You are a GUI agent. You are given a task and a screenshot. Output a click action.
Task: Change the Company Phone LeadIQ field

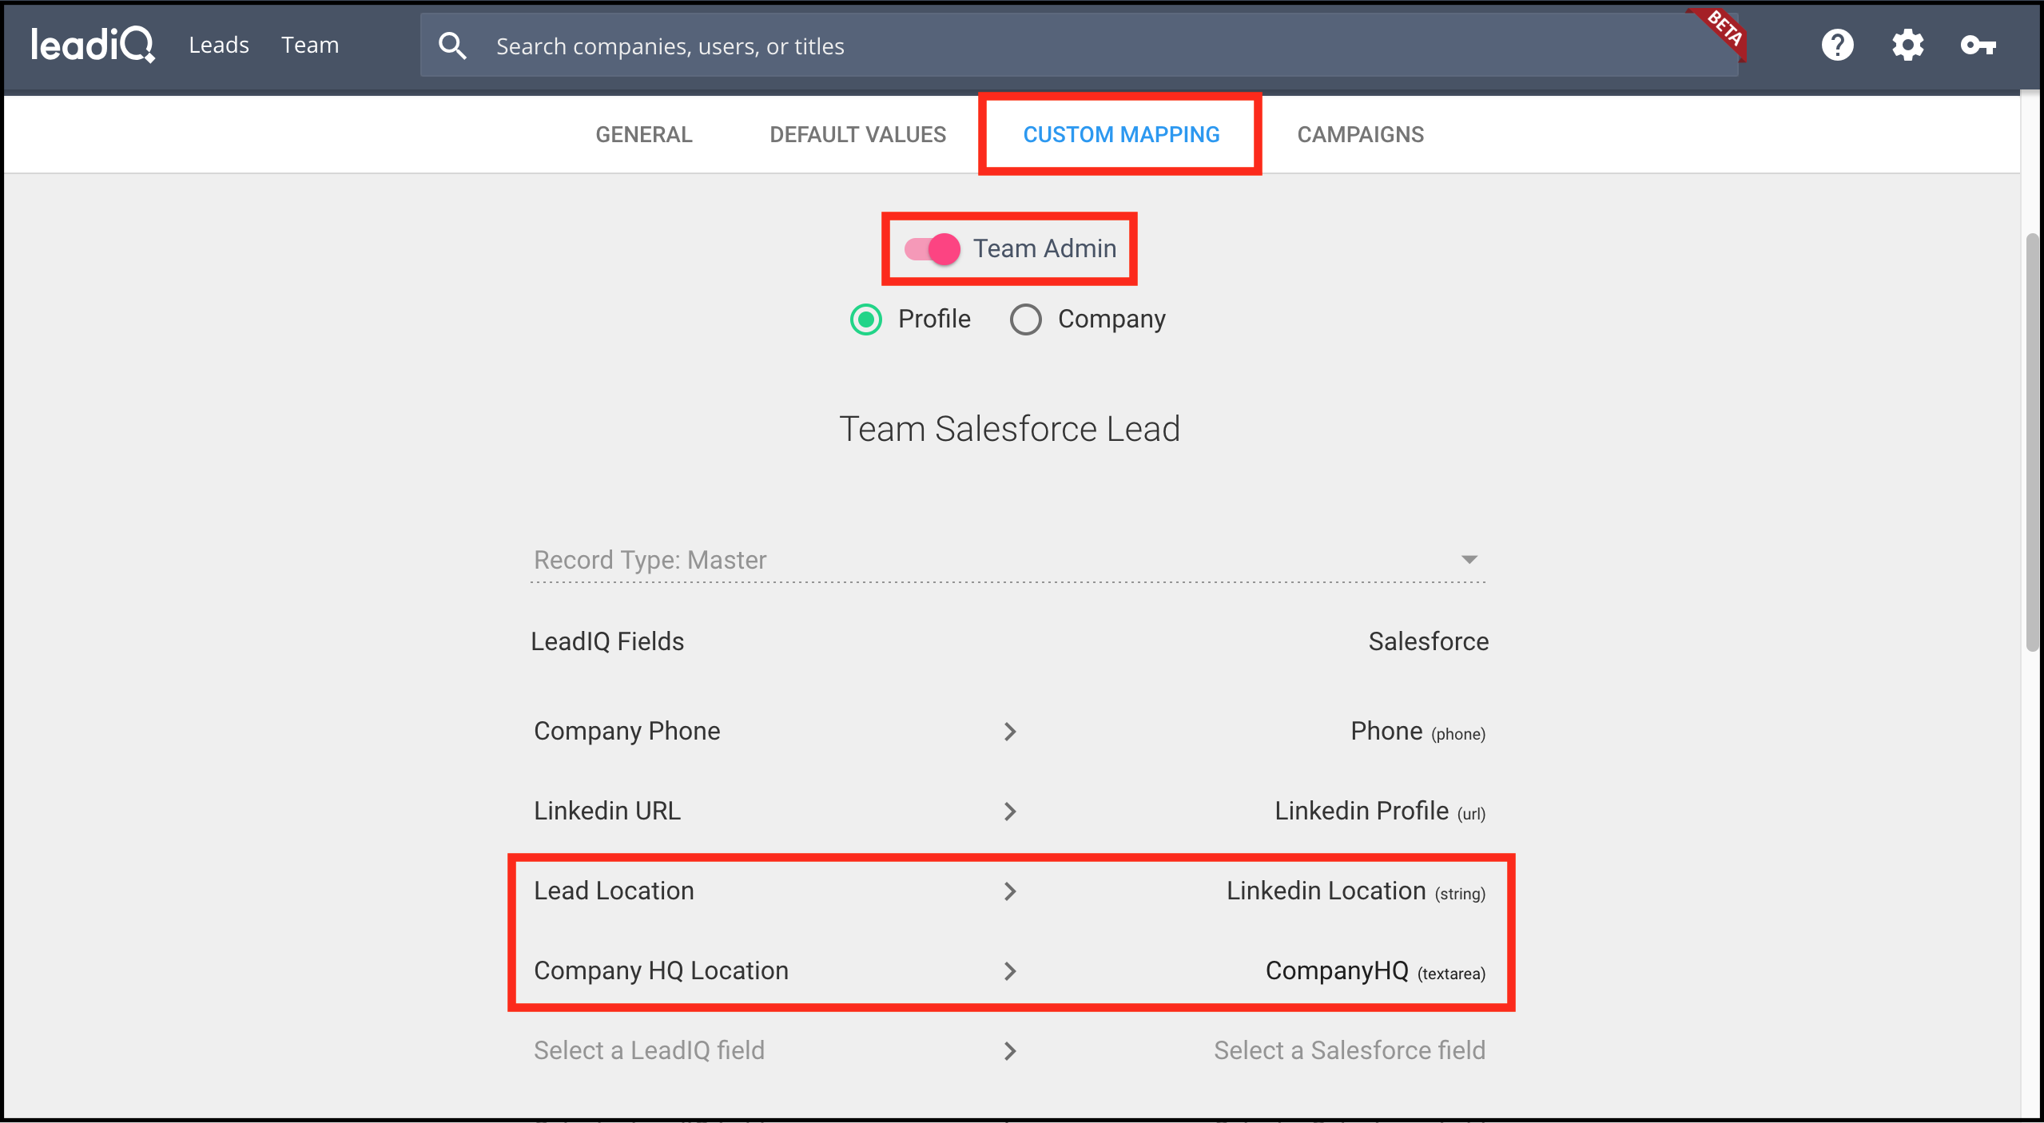click(627, 731)
